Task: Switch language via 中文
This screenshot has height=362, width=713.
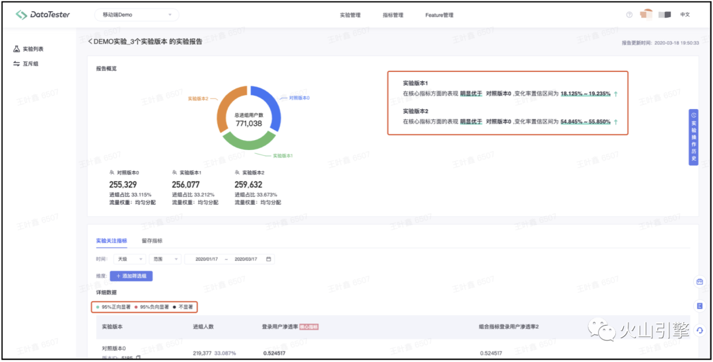Action: pyautogui.click(x=685, y=15)
